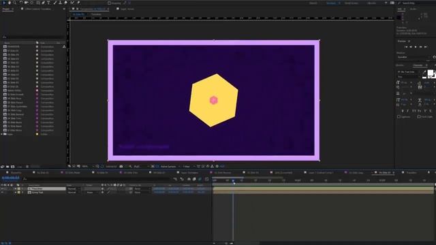Click Interpret Footage icon at project panel bottom
The image size is (436, 245).
(x=2, y=167)
